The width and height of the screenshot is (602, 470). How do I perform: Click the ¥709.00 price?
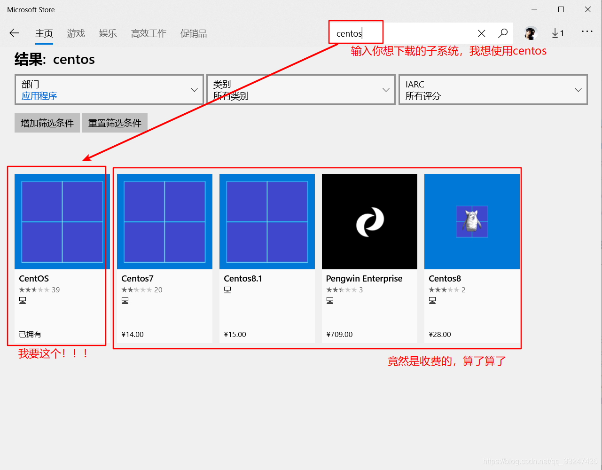pyautogui.click(x=339, y=335)
